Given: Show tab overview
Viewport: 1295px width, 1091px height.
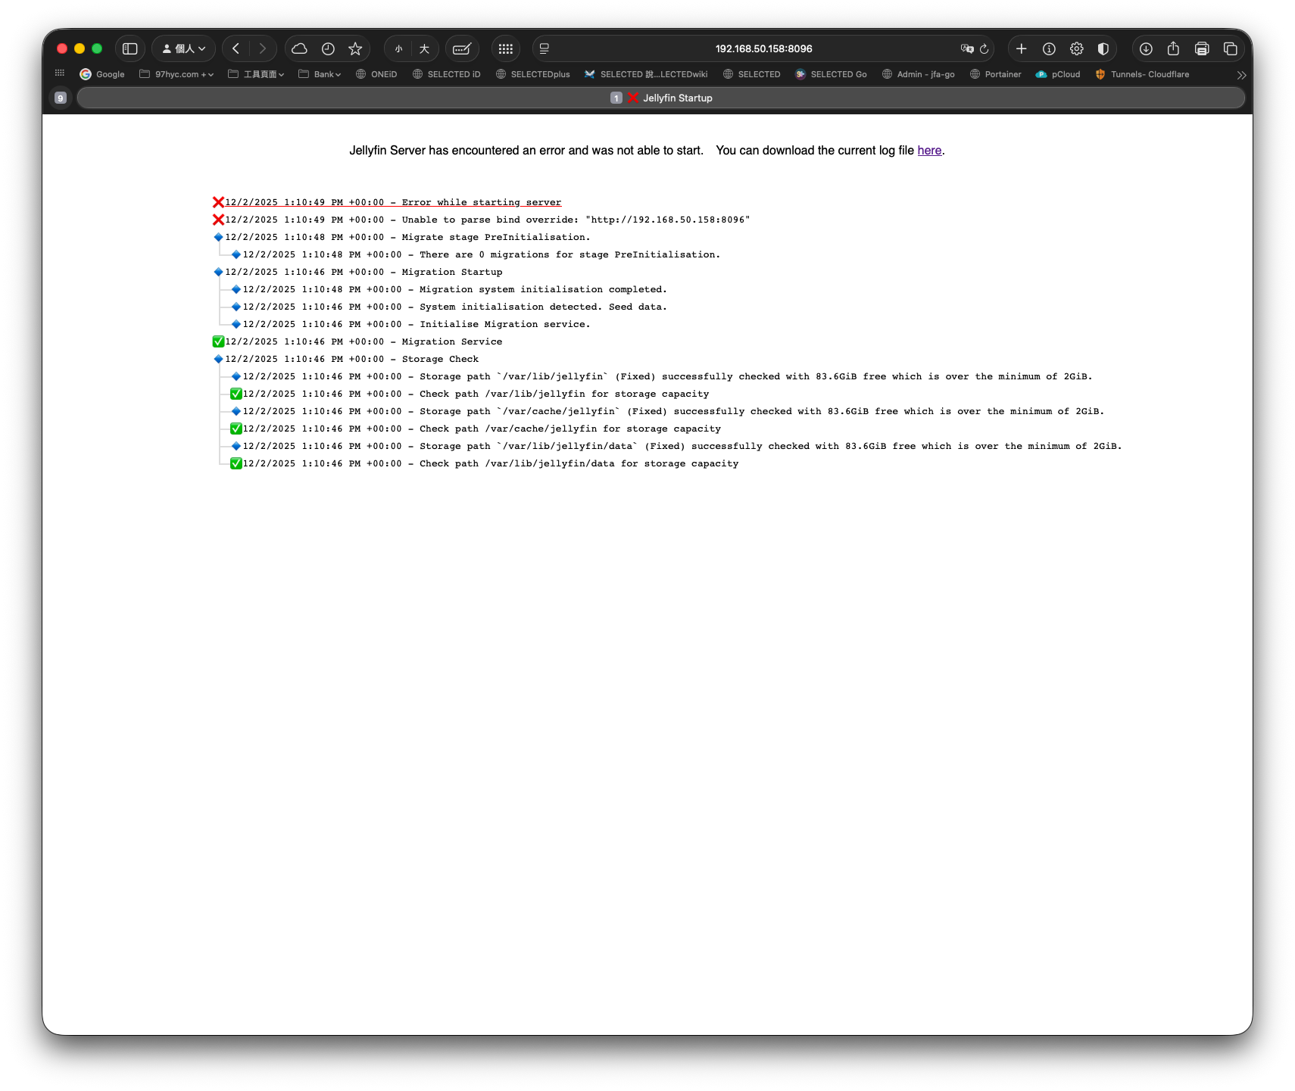Looking at the screenshot, I should [1231, 48].
